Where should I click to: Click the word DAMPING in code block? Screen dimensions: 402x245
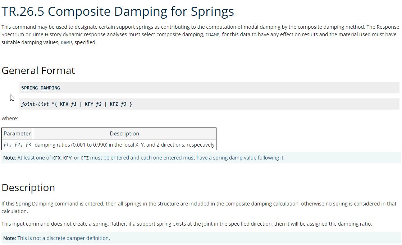[x=50, y=88]
